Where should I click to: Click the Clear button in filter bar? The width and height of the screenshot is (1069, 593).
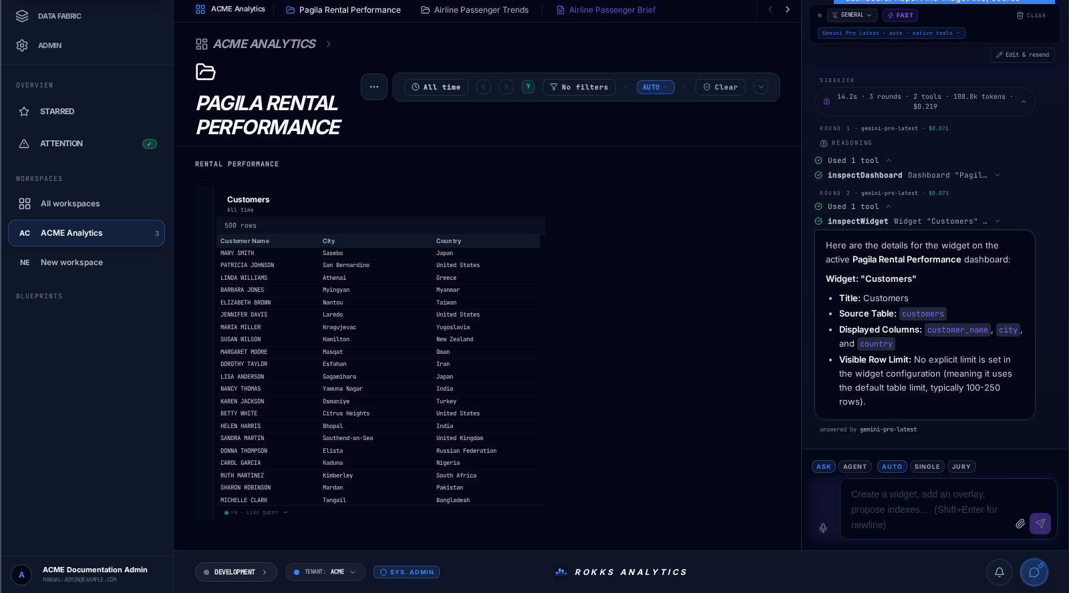(720, 87)
